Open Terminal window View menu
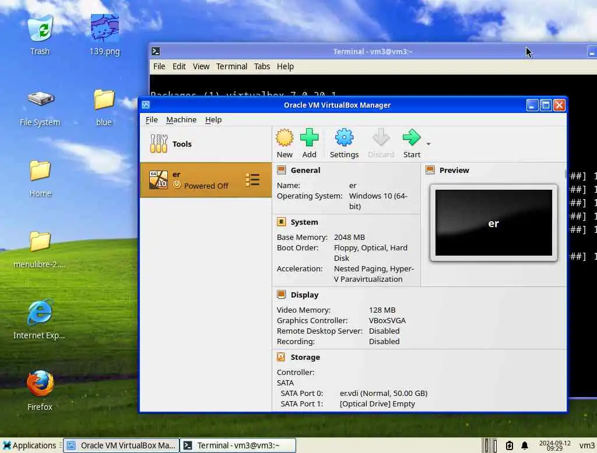597x453 pixels. (x=201, y=66)
